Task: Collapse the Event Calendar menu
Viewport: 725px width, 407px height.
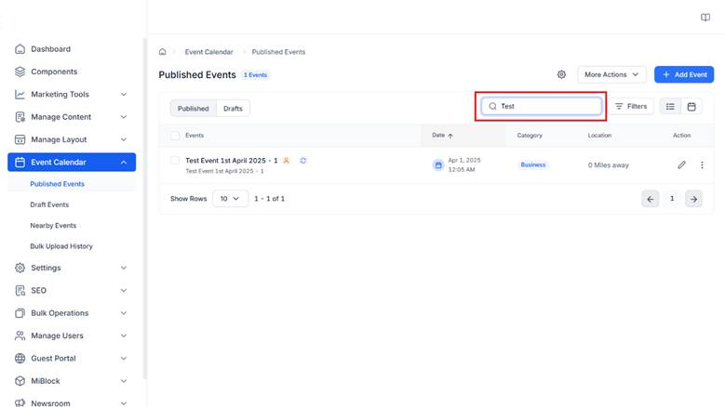Action: 124,162
